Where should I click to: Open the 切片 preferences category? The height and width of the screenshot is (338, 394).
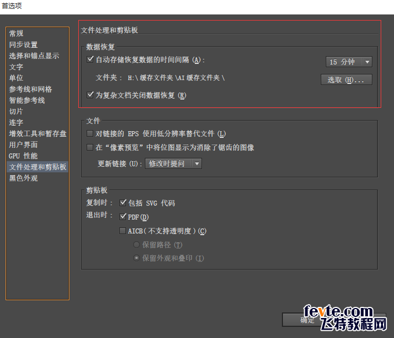pyautogui.click(x=37, y=111)
